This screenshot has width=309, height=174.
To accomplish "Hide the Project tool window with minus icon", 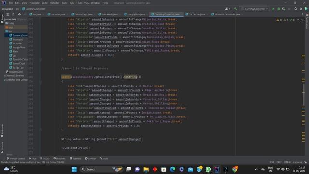I will pyautogui.click(x=25, y=14).
